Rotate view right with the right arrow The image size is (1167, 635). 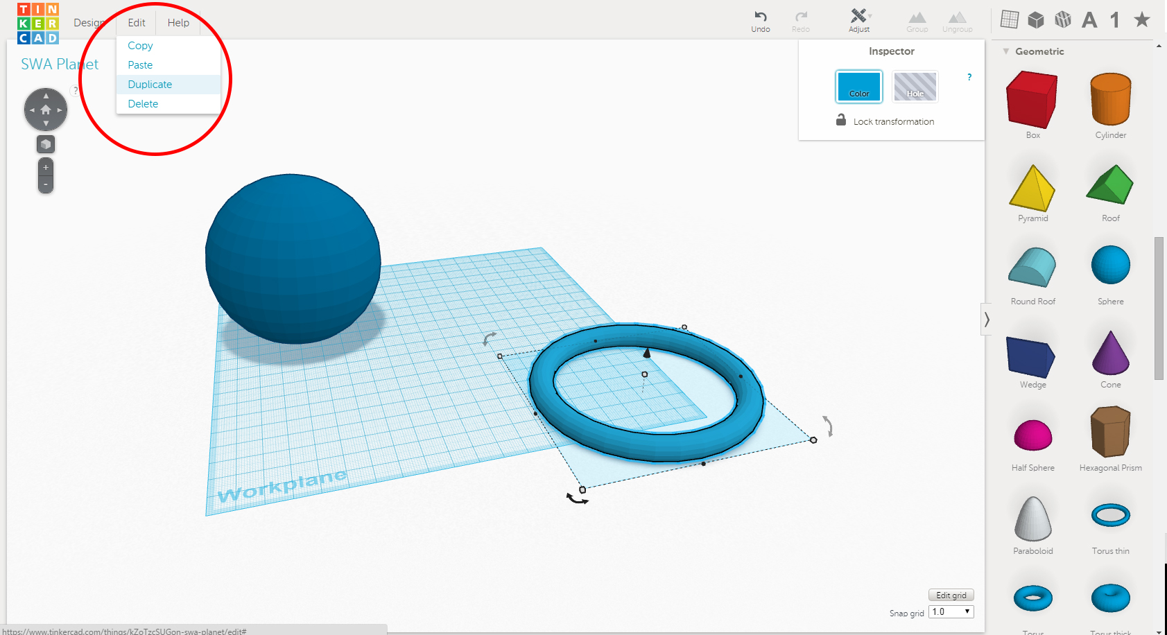tap(60, 110)
